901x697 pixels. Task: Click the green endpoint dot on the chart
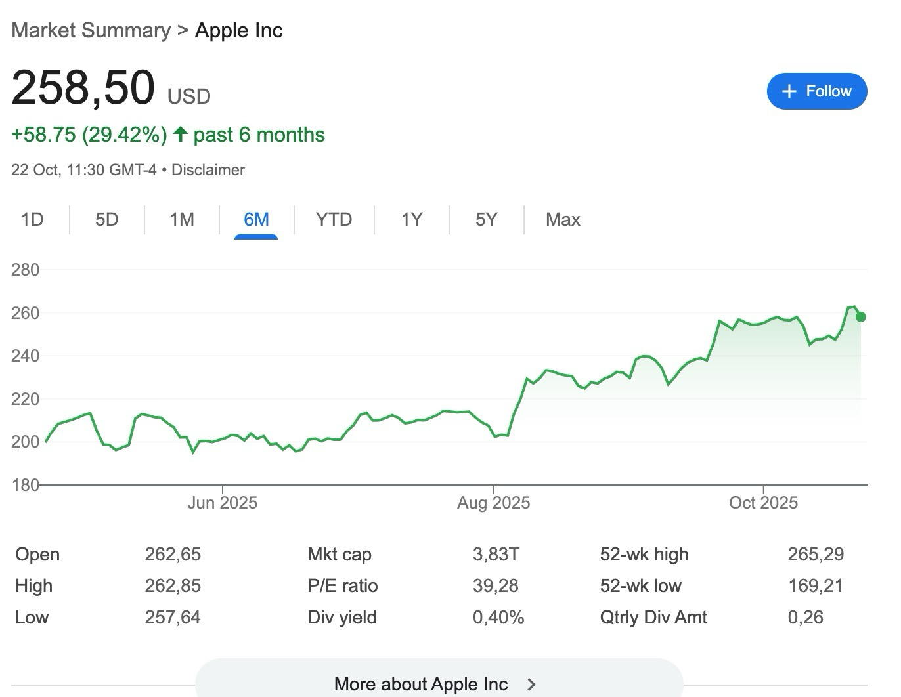coord(861,317)
